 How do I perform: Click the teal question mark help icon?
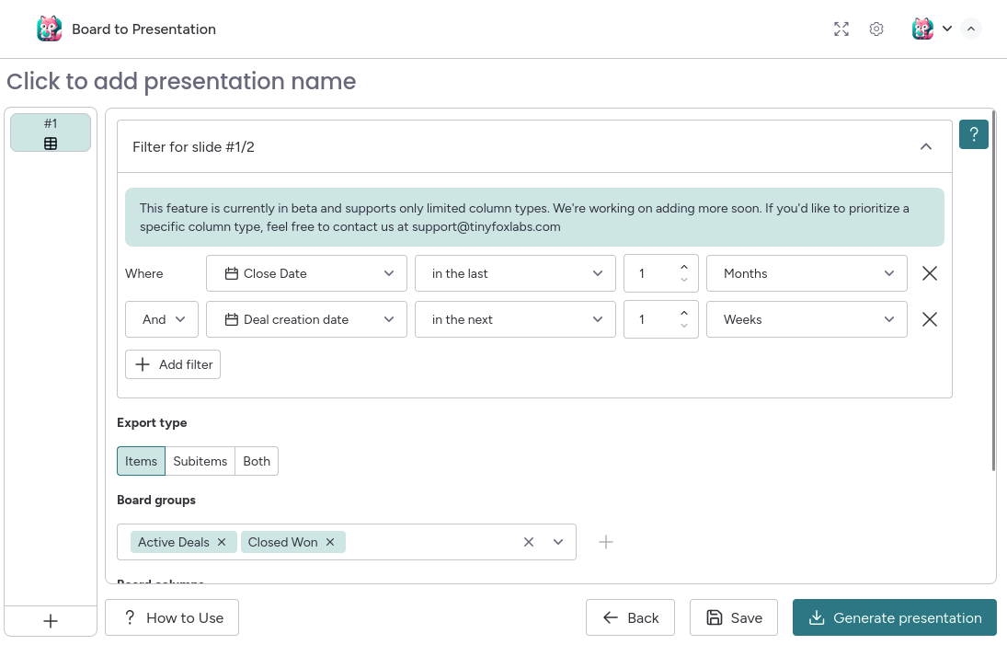973,134
